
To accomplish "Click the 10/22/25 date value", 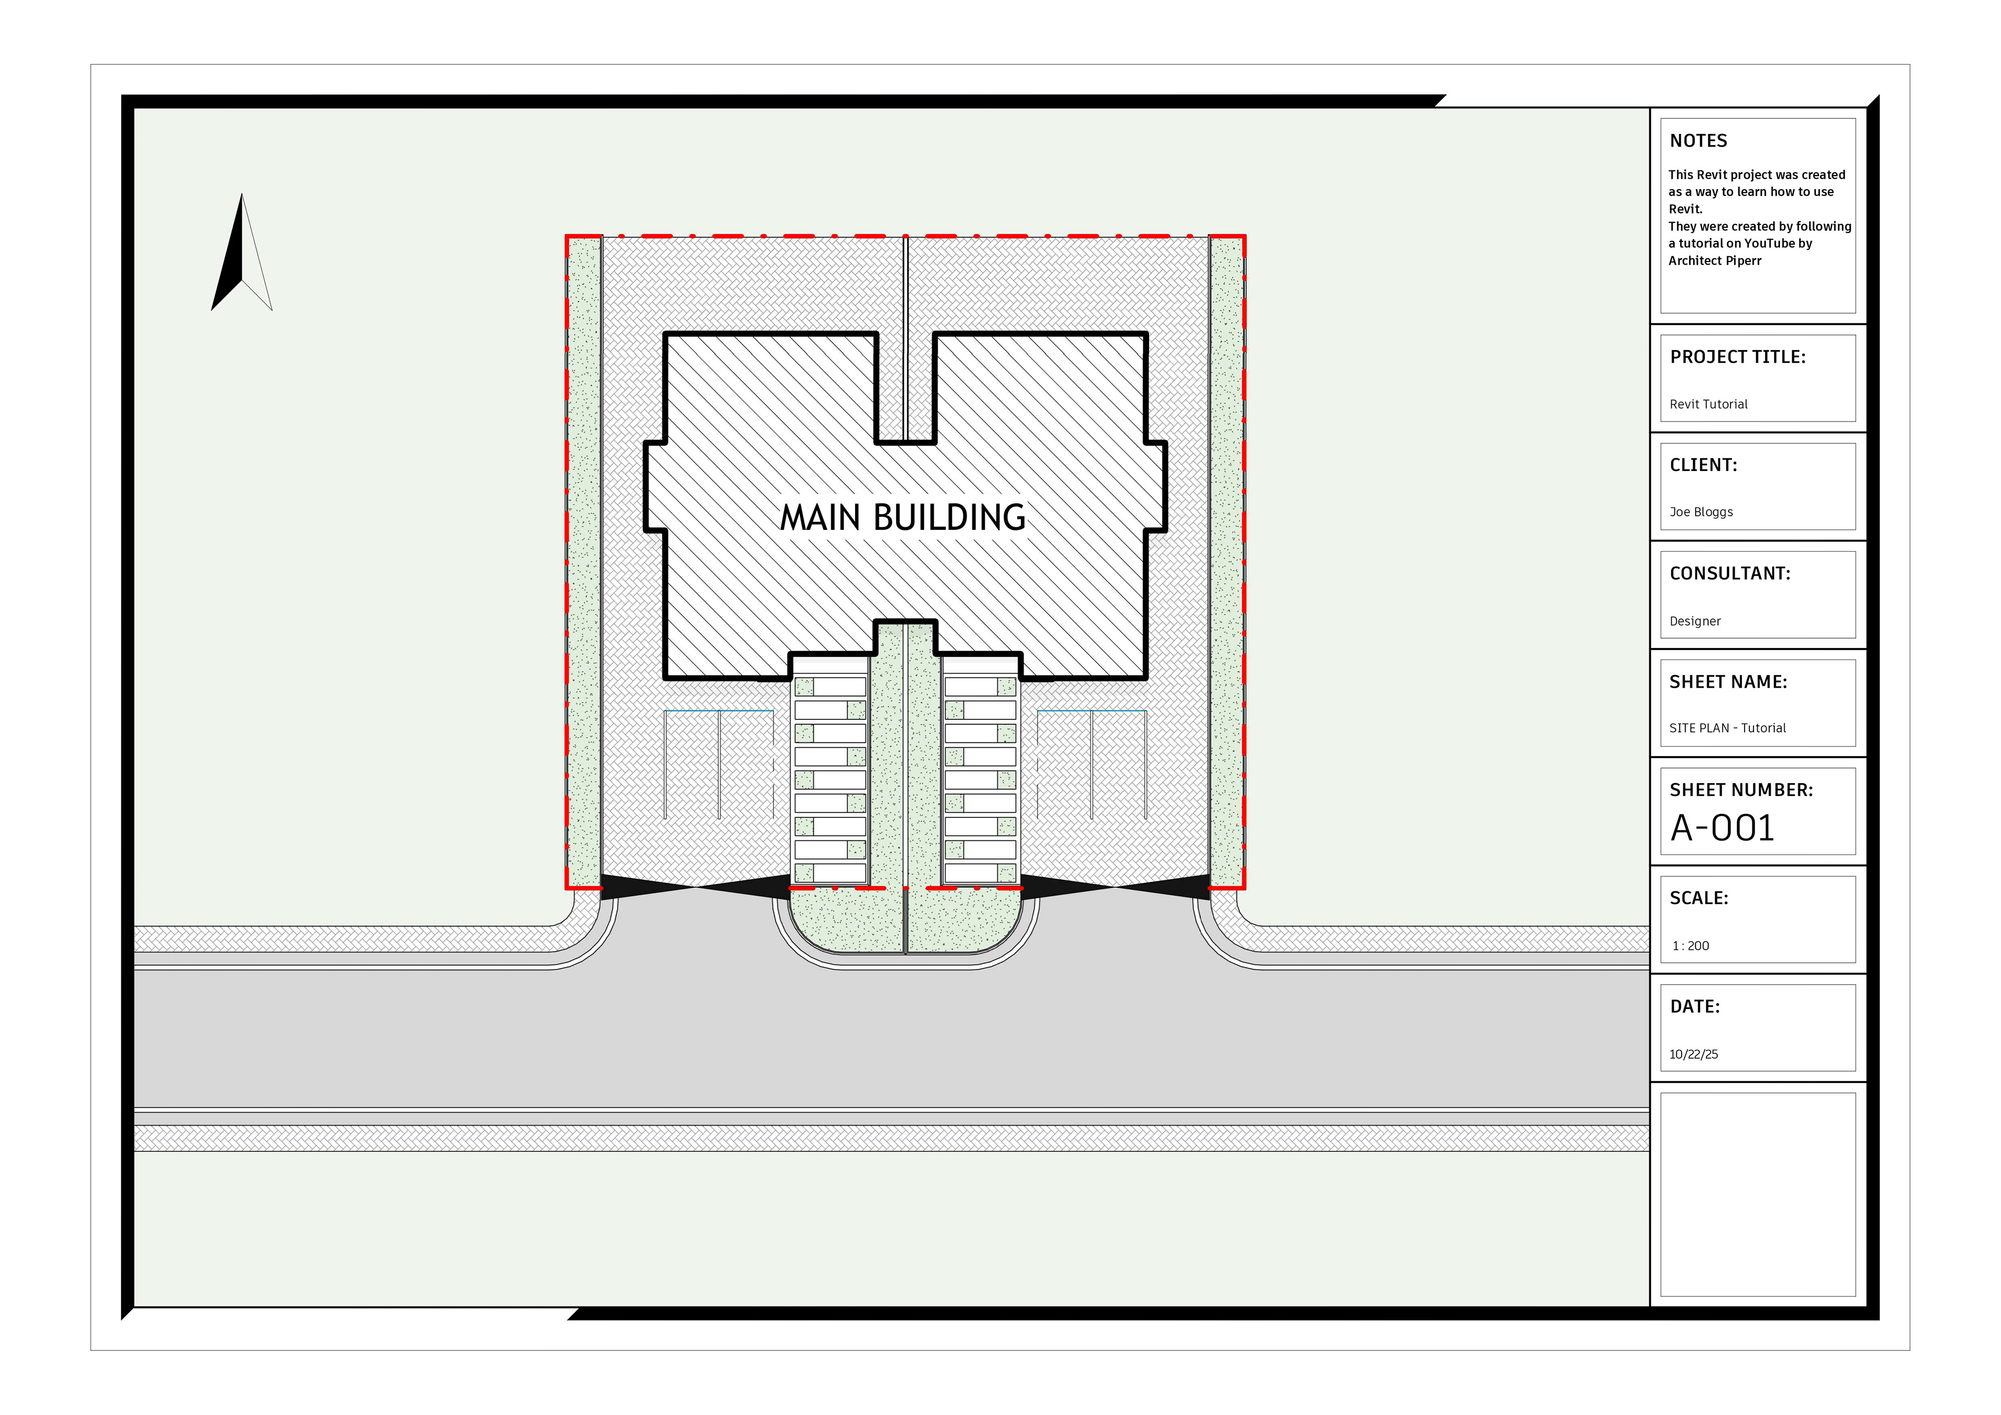I will (1694, 1054).
